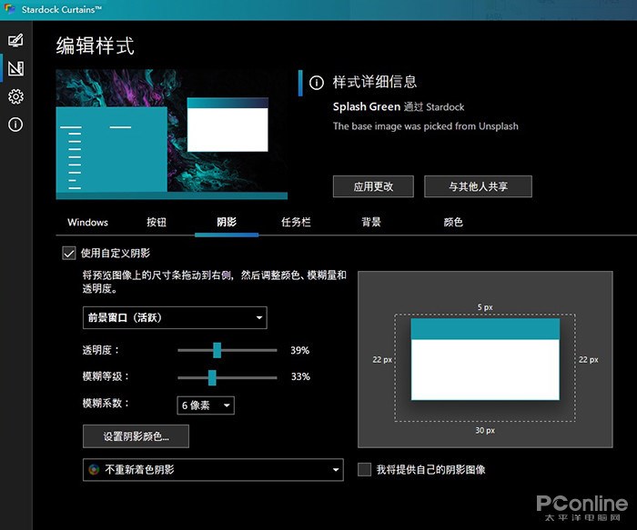Click the 设置阴影颜色... button
Viewport: 637px width, 530px height.
pos(136,436)
